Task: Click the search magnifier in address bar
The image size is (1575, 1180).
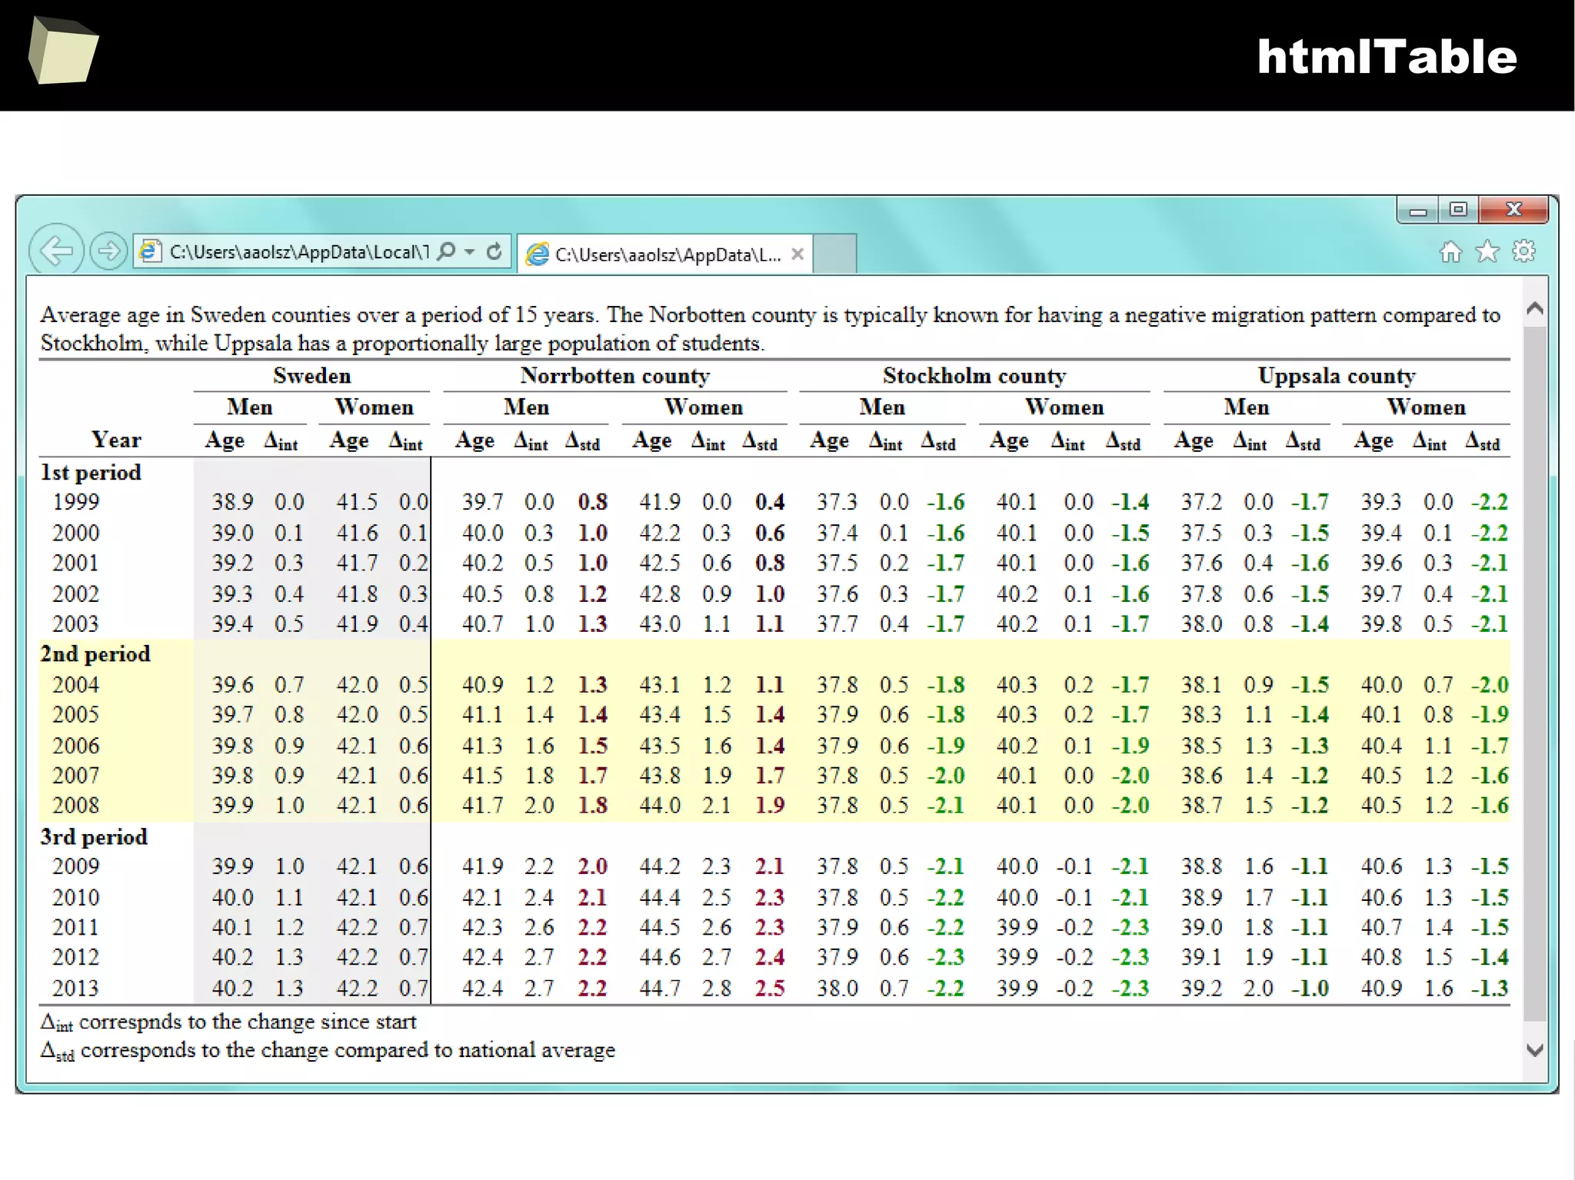Action: [445, 251]
